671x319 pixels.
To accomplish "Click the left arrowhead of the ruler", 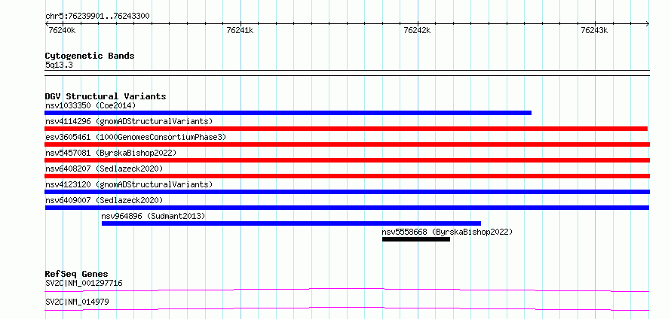I will click(47, 23).
